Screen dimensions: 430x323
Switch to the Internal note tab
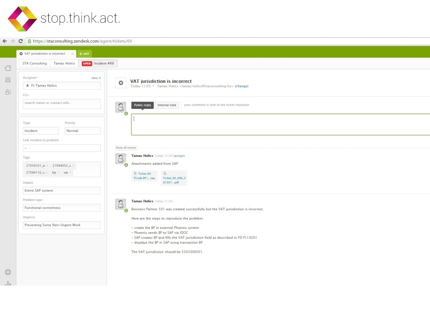tap(167, 105)
